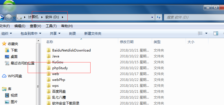Open recent pages dropdown beside nav arrows
The height and width of the screenshot is (105, 224).
[x=14, y=18]
